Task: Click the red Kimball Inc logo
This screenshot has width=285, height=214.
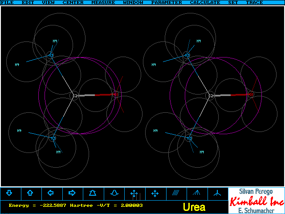Action: coord(257,201)
